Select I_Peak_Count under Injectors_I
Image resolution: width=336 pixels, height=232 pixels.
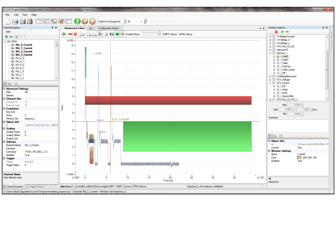tap(287, 70)
